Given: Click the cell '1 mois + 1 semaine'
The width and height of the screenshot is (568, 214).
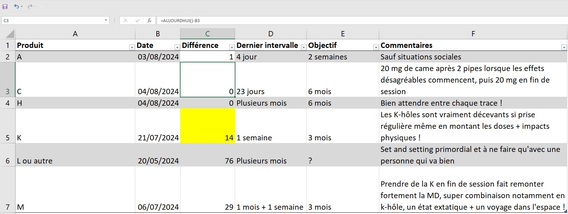Looking at the screenshot, I should pyautogui.click(x=271, y=190).
